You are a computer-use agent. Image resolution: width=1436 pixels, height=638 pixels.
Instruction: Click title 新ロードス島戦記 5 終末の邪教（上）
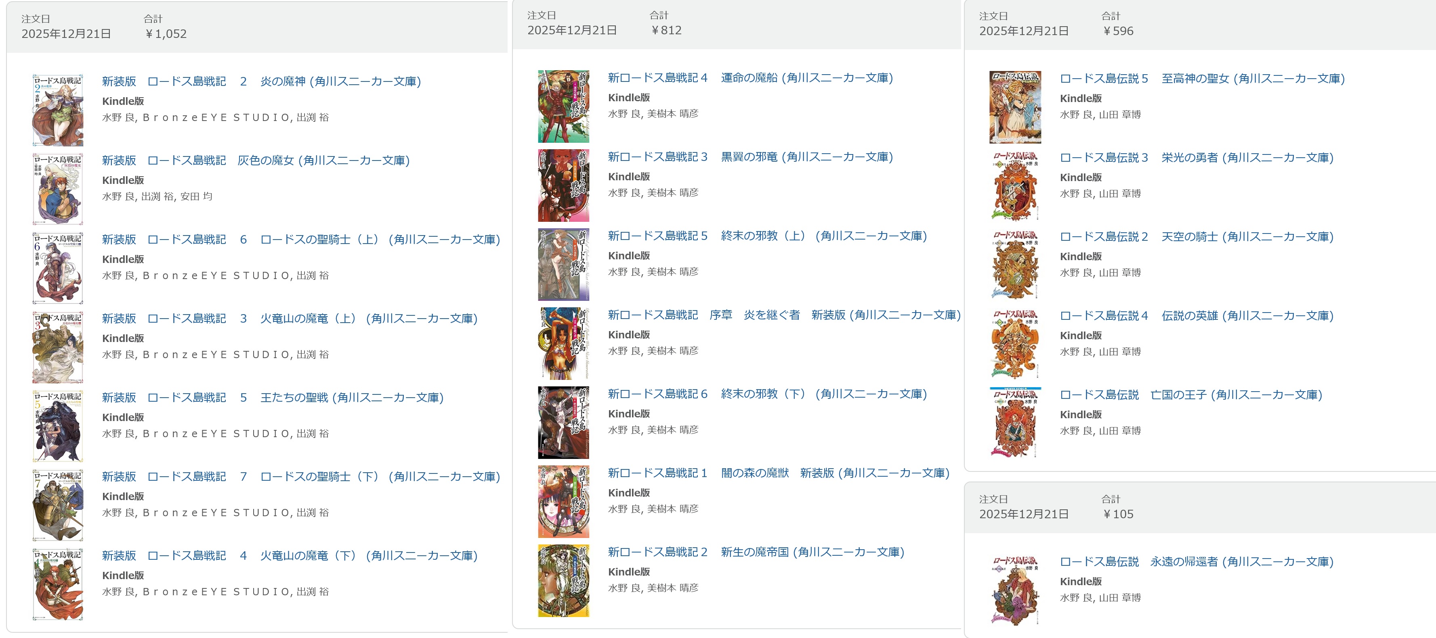tap(768, 236)
